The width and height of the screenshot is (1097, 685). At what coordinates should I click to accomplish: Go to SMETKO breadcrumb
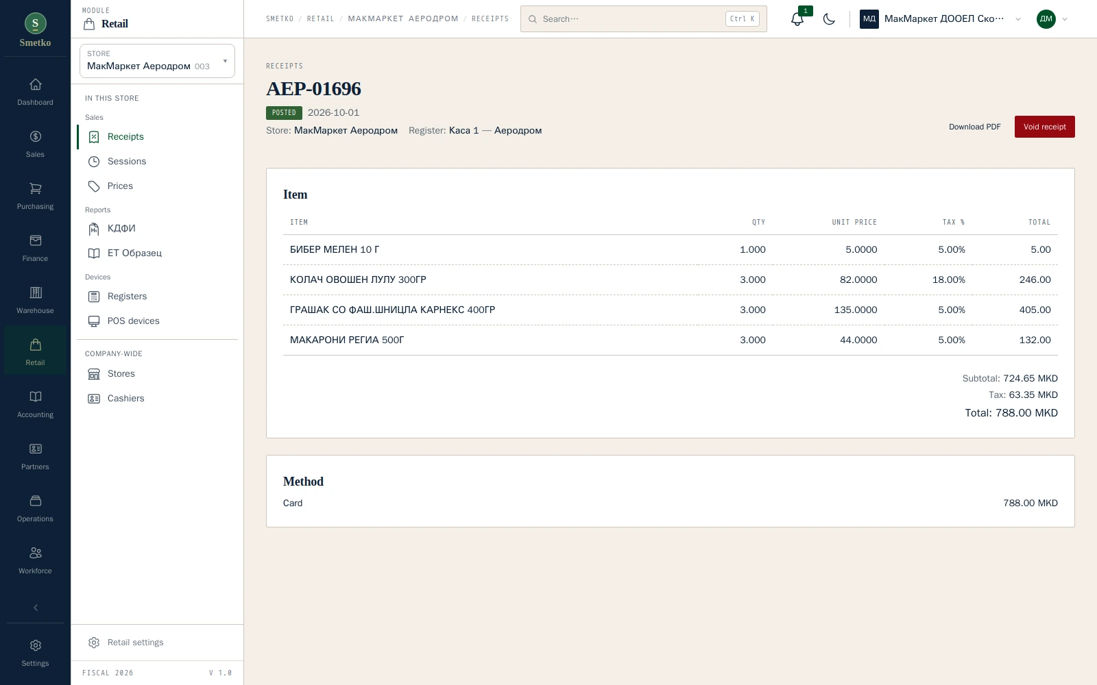coord(280,19)
